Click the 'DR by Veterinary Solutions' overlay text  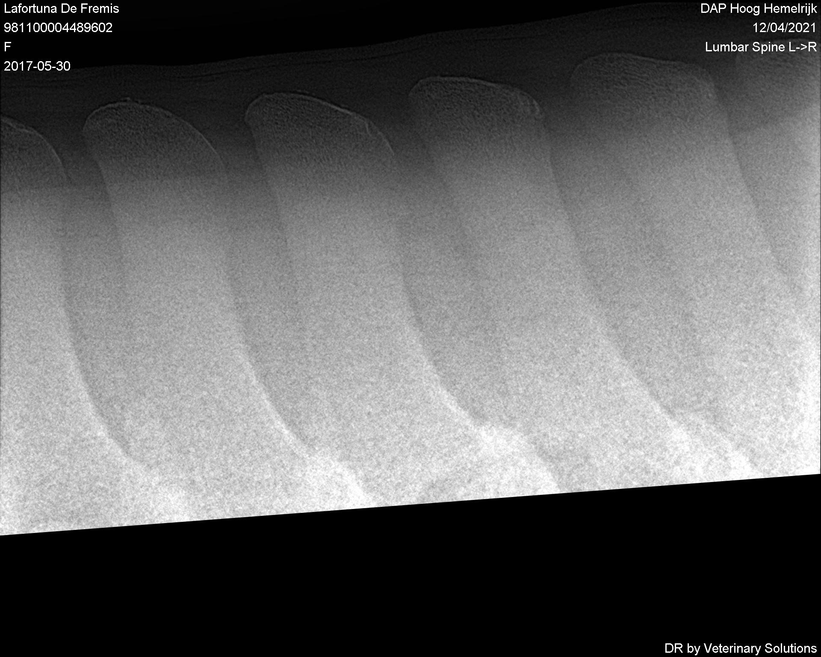[741, 648]
